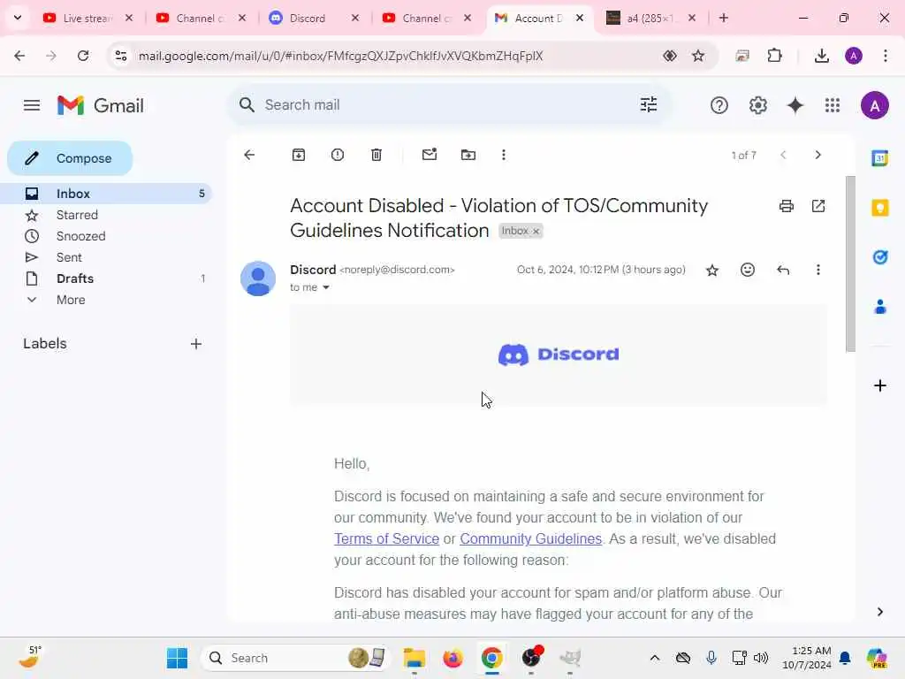The image size is (905, 679).
Task: Open Gmail settings gear
Action: pyautogui.click(x=757, y=106)
